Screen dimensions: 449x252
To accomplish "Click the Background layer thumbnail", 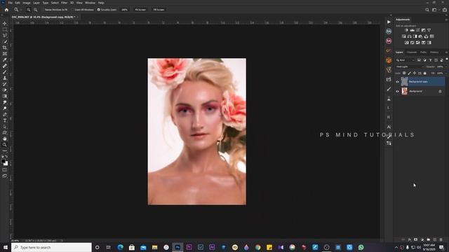I will pos(404,91).
